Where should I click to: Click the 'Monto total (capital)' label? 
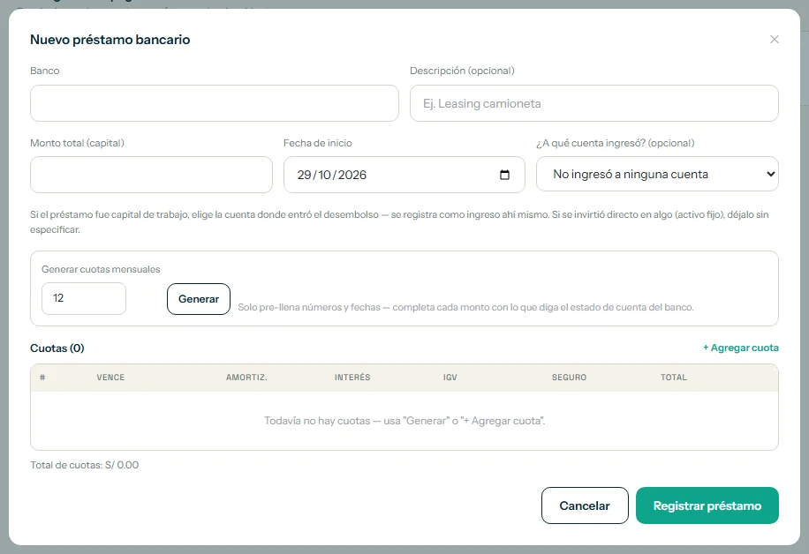pyautogui.click(x=78, y=143)
